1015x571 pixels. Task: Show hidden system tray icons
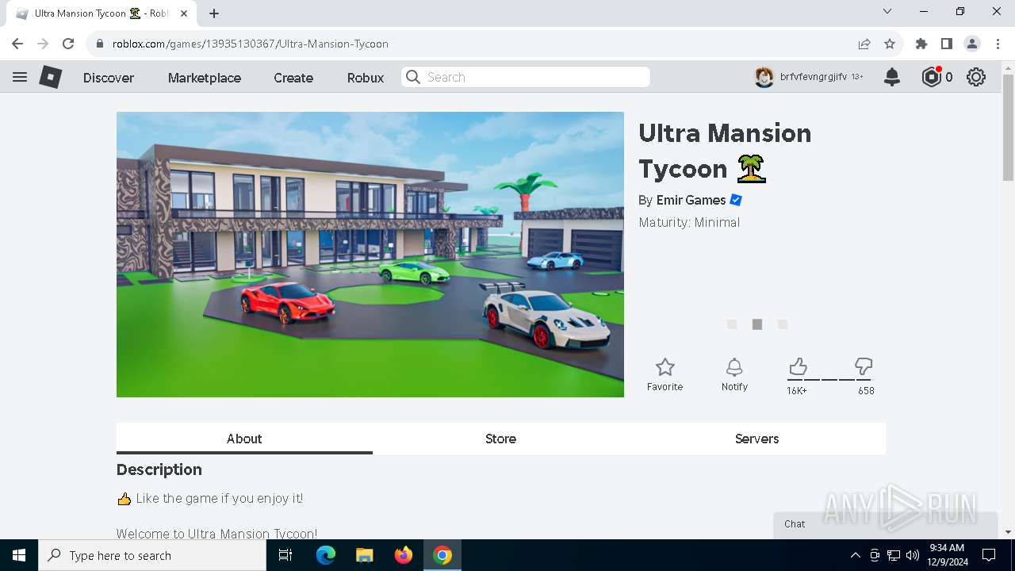tap(855, 555)
